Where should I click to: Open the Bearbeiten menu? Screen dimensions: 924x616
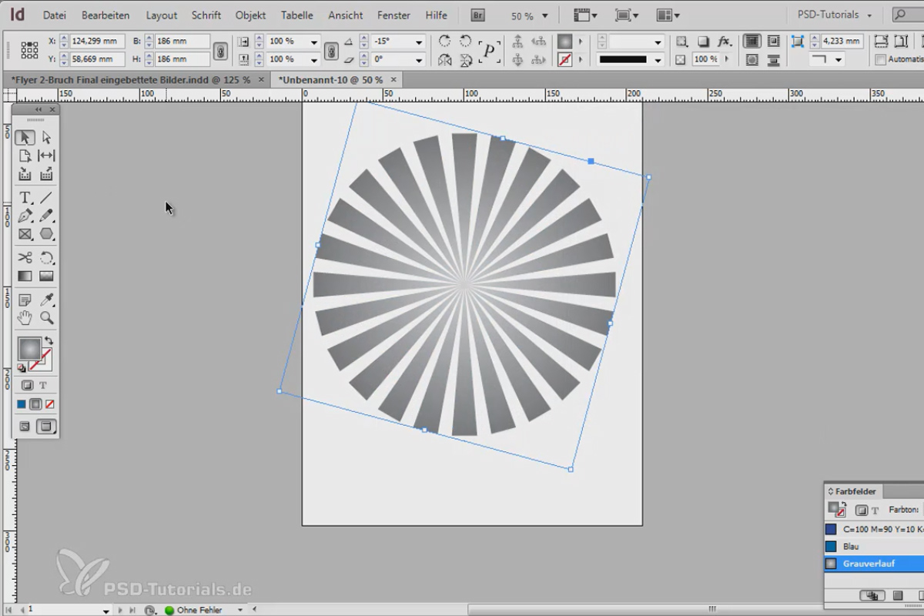[x=105, y=15]
